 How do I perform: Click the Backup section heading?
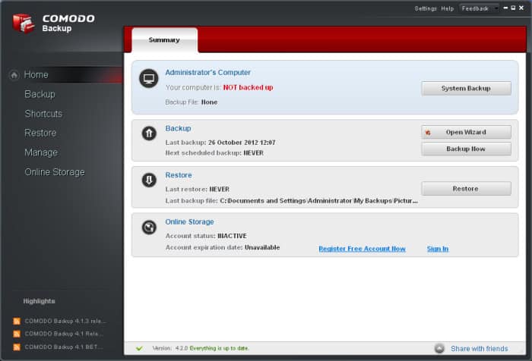tap(178, 128)
